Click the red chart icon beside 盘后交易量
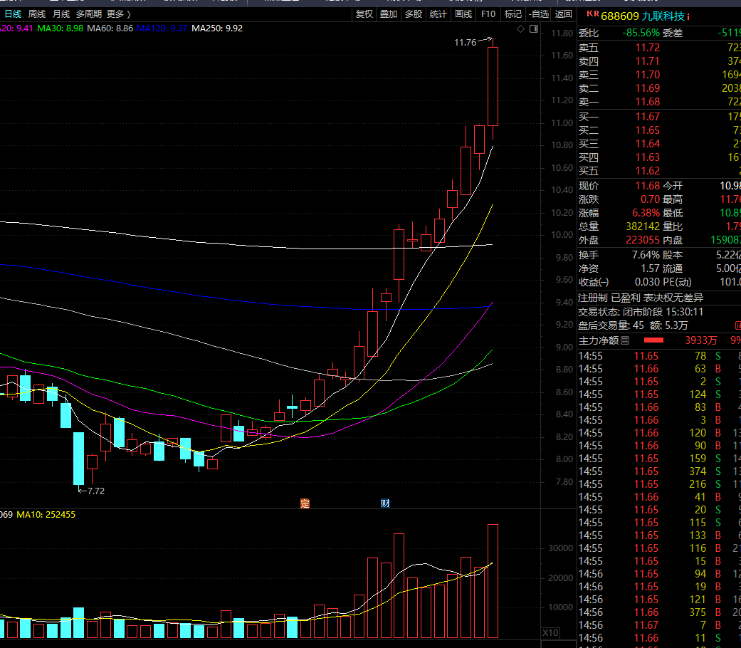The width and height of the screenshot is (741, 648). [x=737, y=325]
